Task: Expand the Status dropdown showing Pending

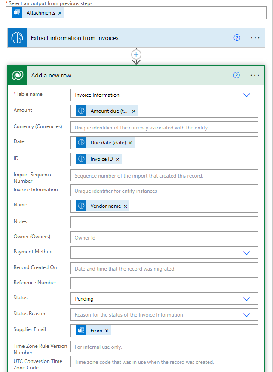Action: coord(246,299)
